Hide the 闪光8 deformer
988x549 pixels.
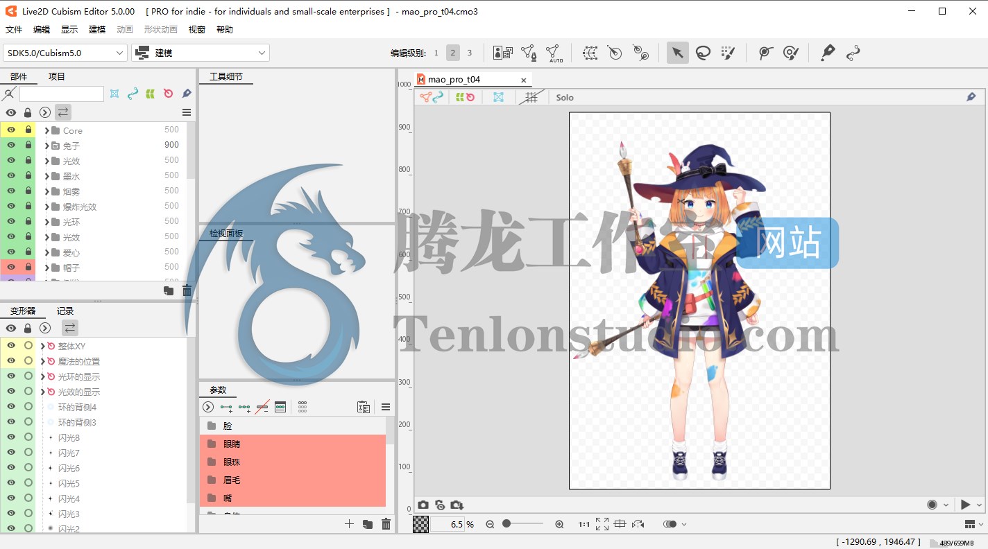pyautogui.click(x=11, y=437)
